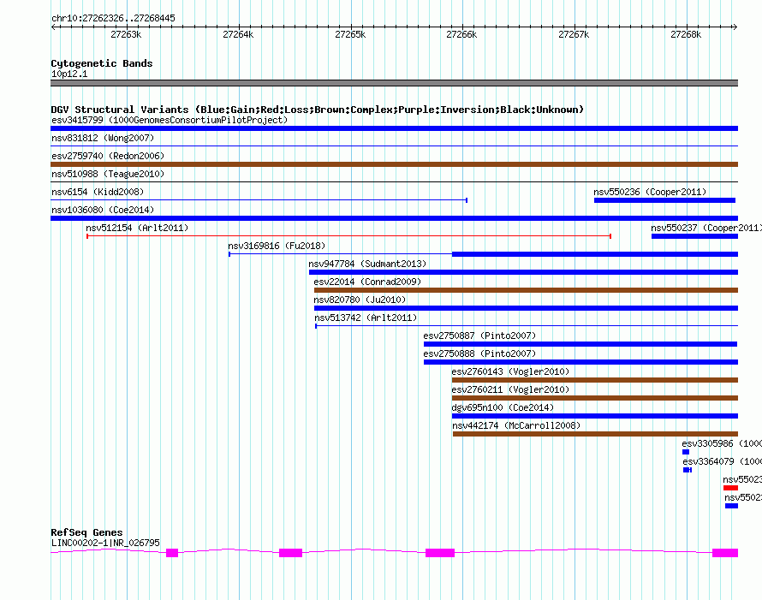This screenshot has width=762, height=600.
Task: Select the red nsv512154 loss line
Action: pyautogui.click(x=349, y=236)
